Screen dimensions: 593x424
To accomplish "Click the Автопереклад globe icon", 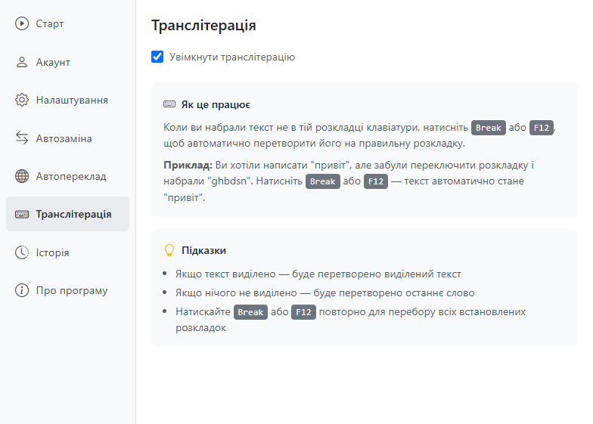I will click(x=22, y=176).
